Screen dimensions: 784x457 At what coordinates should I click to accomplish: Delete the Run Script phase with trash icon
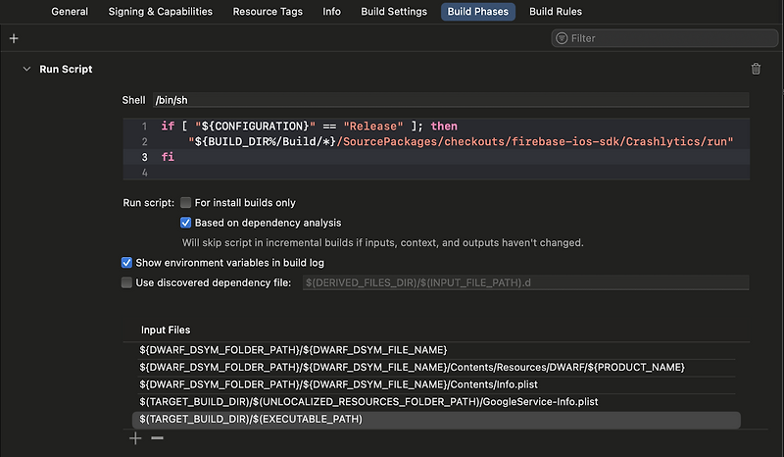(755, 69)
